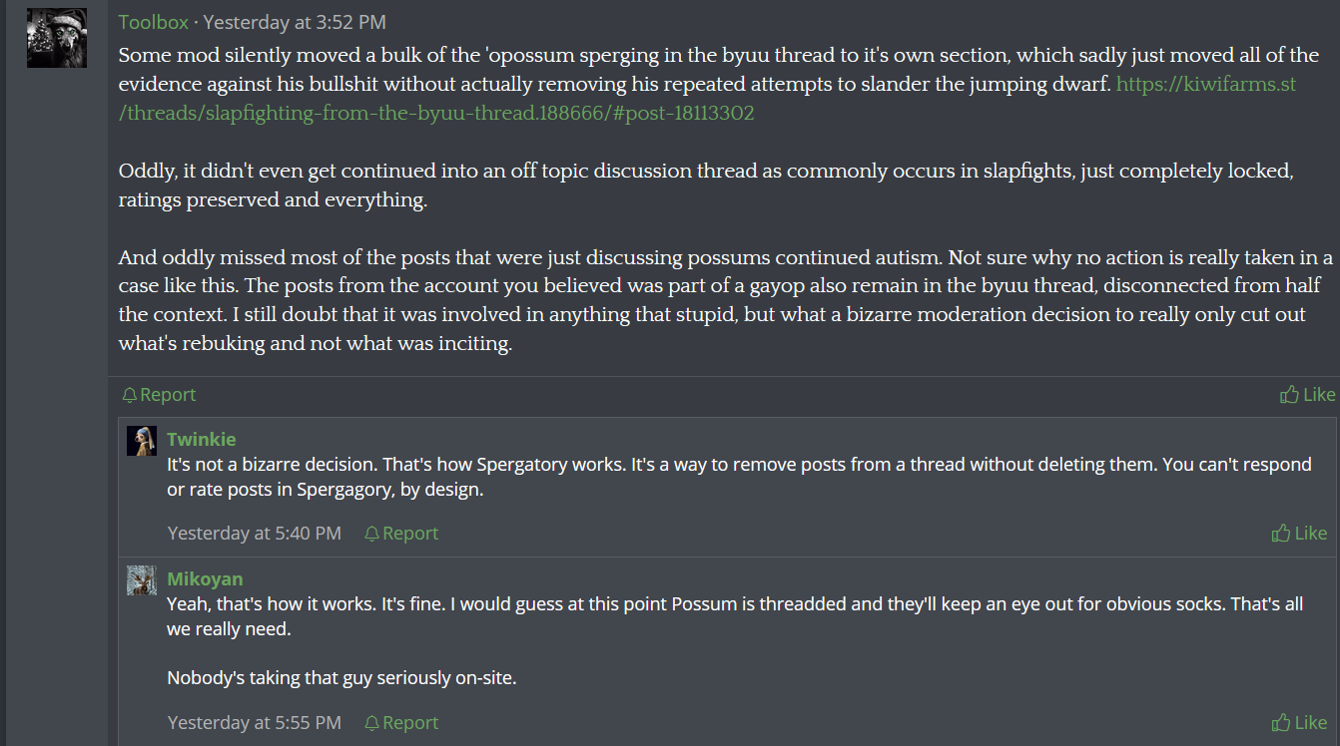The height and width of the screenshot is (746, 1340).
Task: Click bell icon on Mikoyan's Report
Action: click(x=372, y=723)
